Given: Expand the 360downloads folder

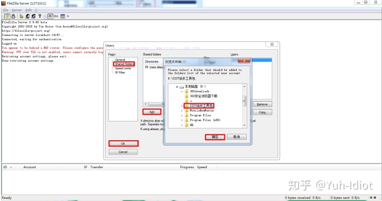Looking at the screenshot, I should [182, 92].
